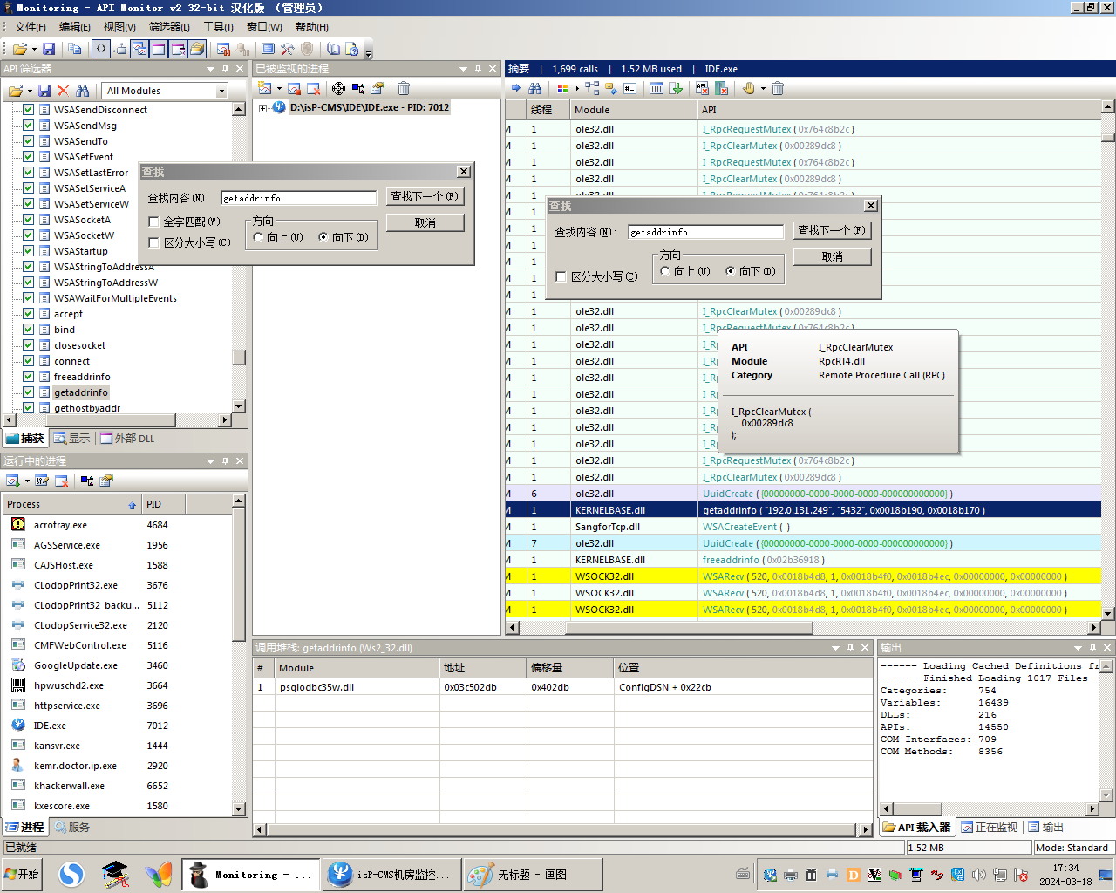
Task: Click the API filter list vertical scrollbar thumb
Action: click(x=239, y=358)
